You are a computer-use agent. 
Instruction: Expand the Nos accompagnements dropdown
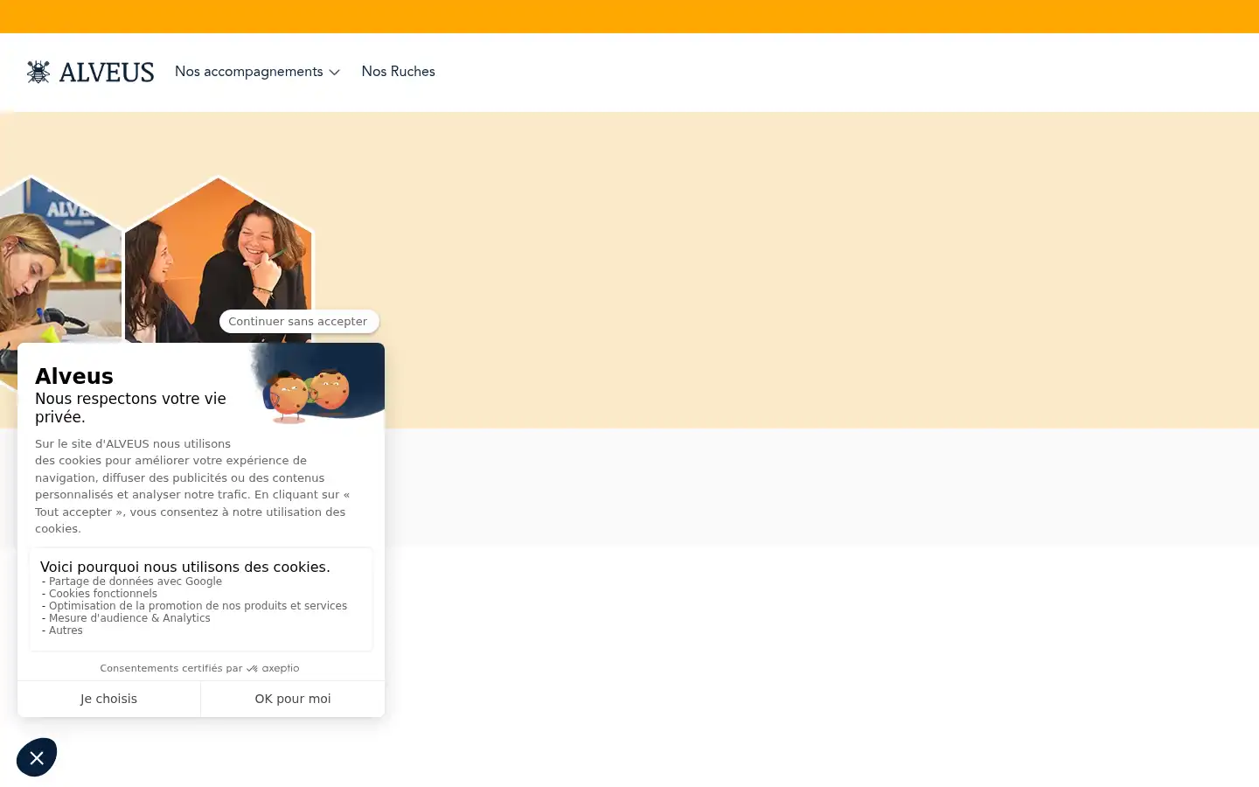(x=257, y=72)
